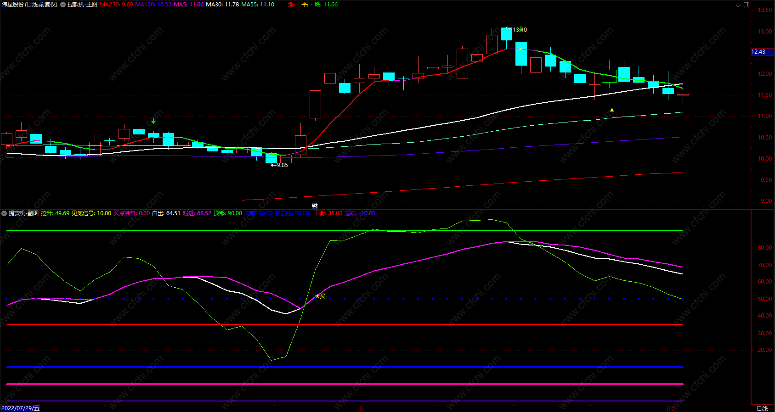Select the 跌: 11.66 legend value
The width and height of the screenshot is (775, 412).
coord(326,5)
